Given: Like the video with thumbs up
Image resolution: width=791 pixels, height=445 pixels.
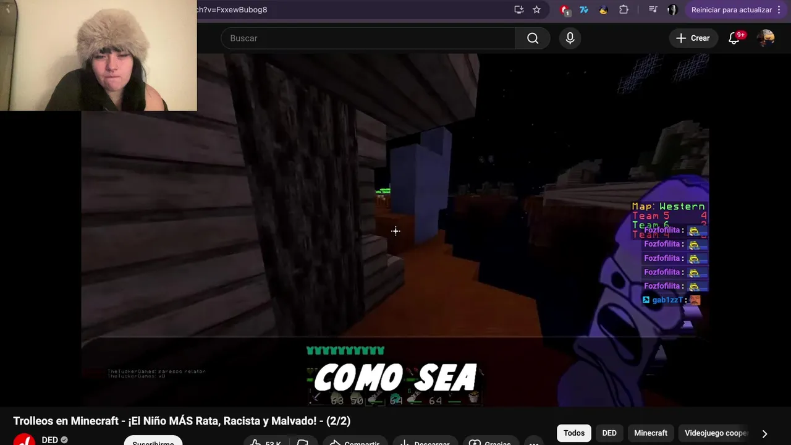Looking at the screenshot, I should [267, 442].
